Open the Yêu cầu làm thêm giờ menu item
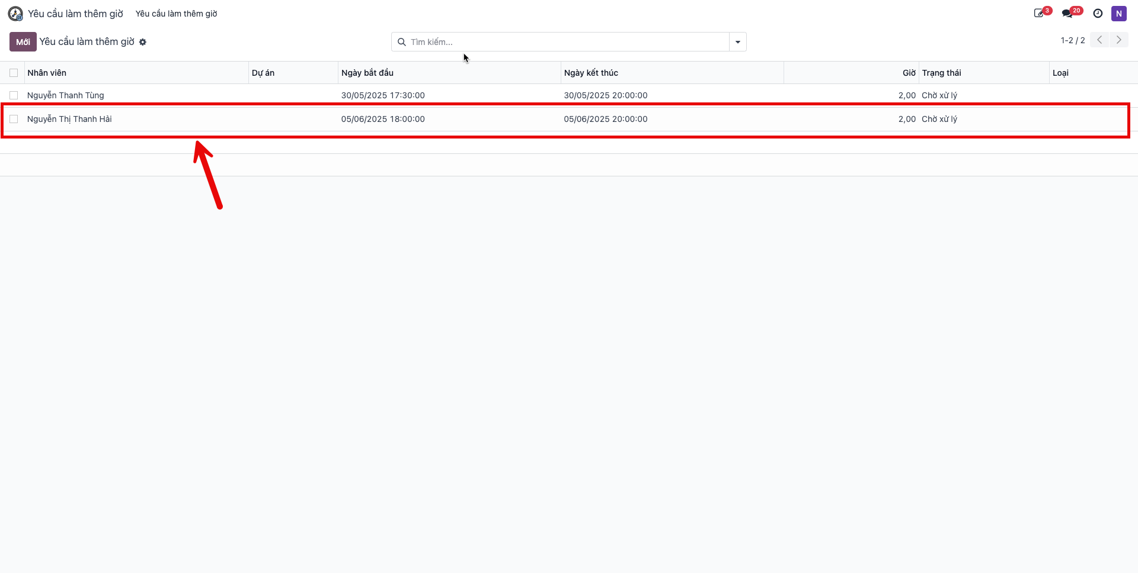Image resolution: width=1138 pixels, height=573 pixels. pyautogui.click(x=177, y=14)
